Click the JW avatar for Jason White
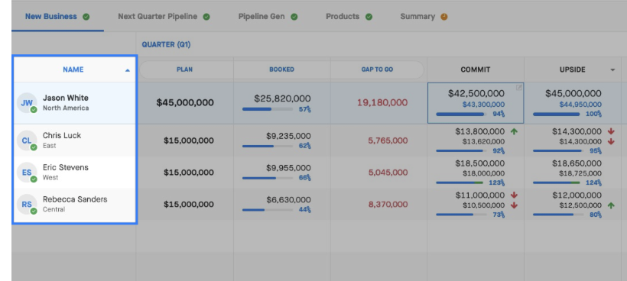The height and width of the screenshot is (281, 627). 27,103
